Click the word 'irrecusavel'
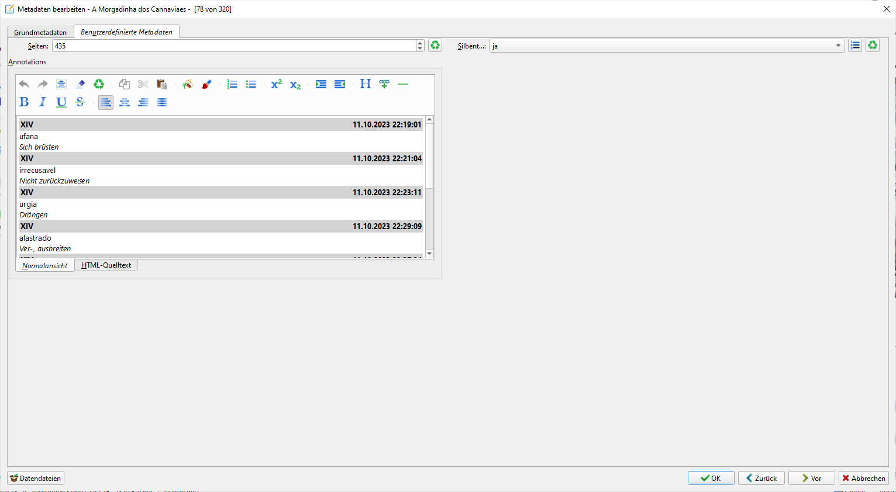This screenshot has height=492, width=896. pos(37,170)
